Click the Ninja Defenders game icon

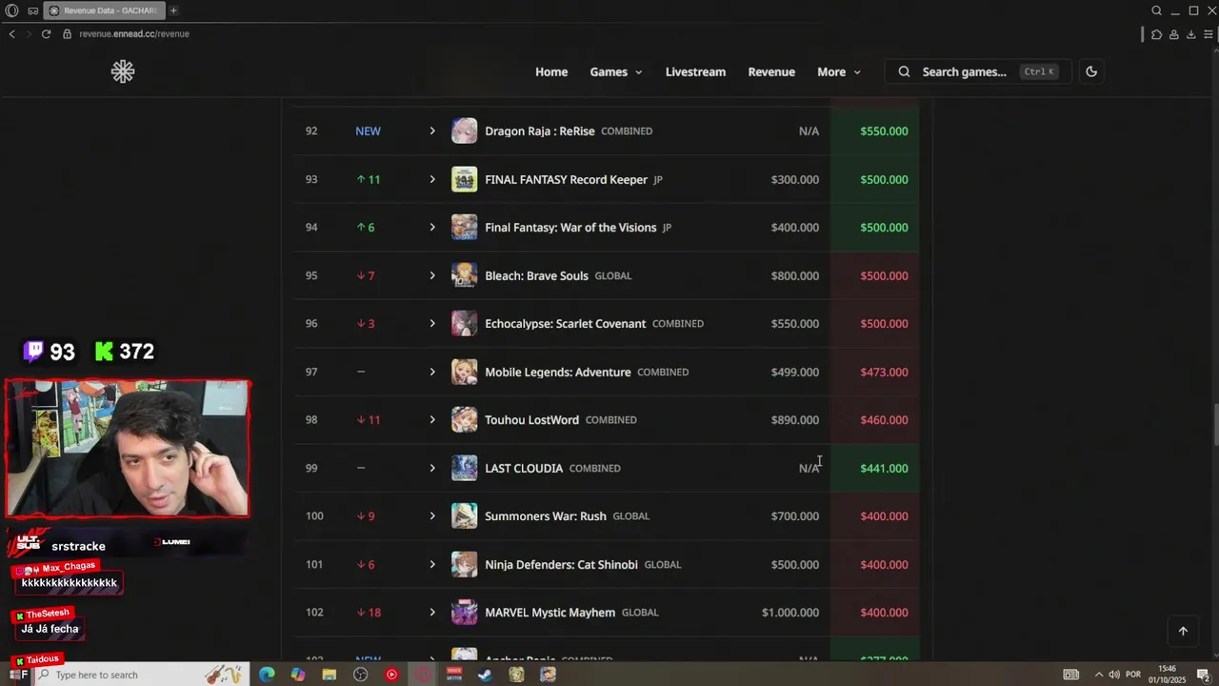[464, 564]
